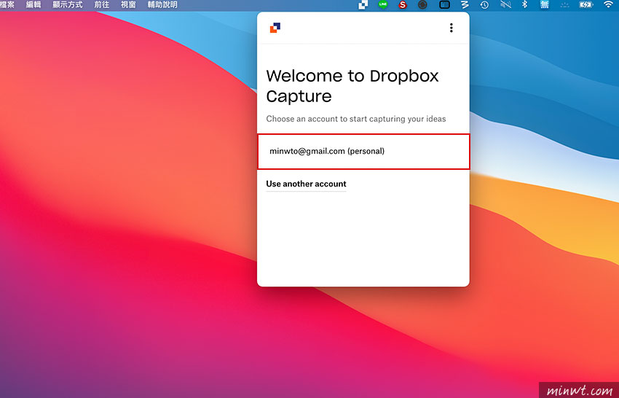This screenshot has height=398, width=619.
Task: Open the Wi-Fi menu bar icon
Action: [608, 5]
